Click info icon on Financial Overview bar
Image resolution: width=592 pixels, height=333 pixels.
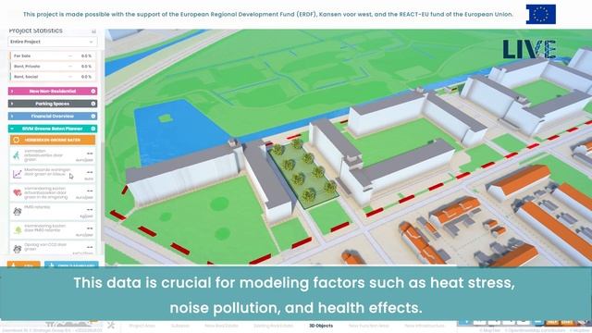click(92, 116)
